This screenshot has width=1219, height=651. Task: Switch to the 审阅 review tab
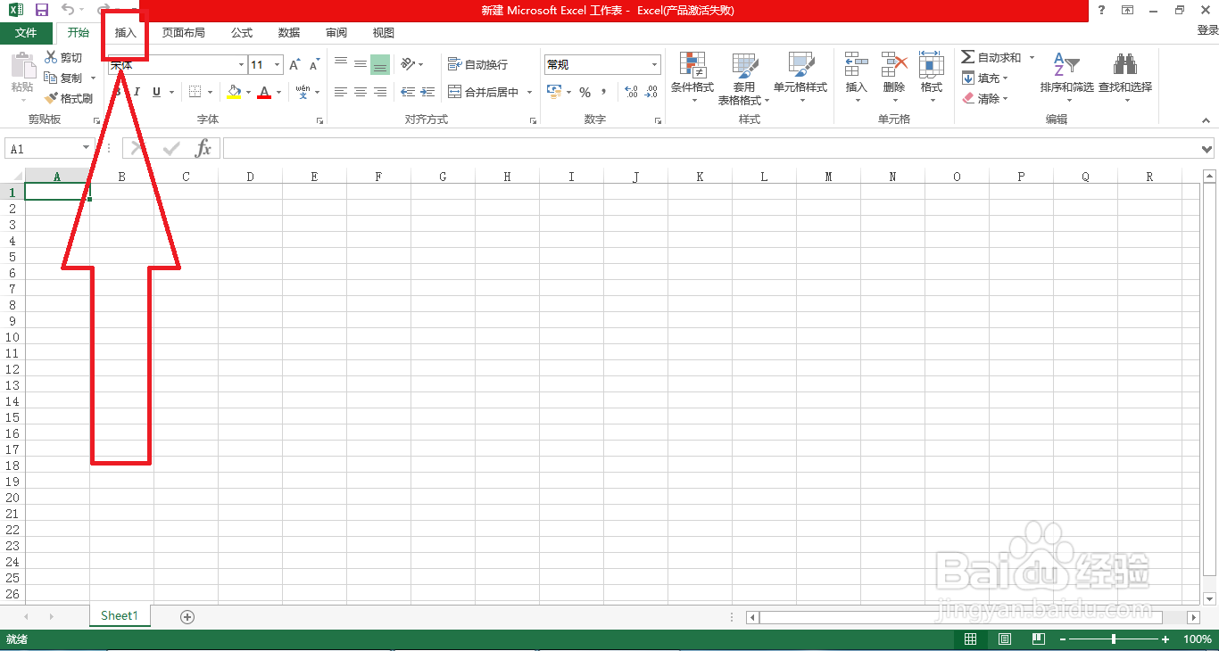(x=336, y=33)
